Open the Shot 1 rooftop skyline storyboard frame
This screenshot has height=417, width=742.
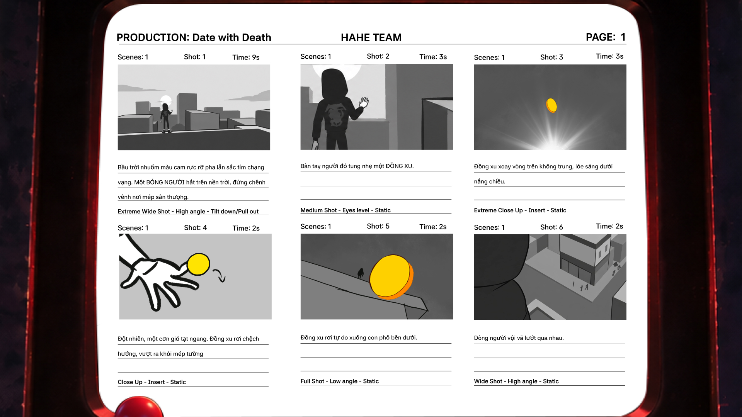[x=194, y=107]
